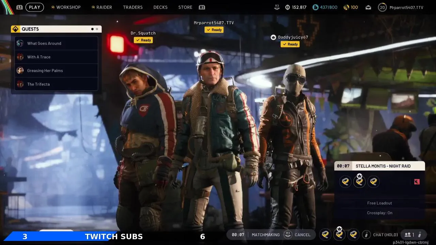
Task: Open the TRADERS tab
Action: click(133, 7)
